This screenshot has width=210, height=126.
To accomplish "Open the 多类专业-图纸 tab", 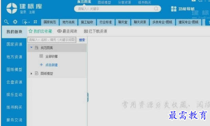I will (x=162, y=22).
